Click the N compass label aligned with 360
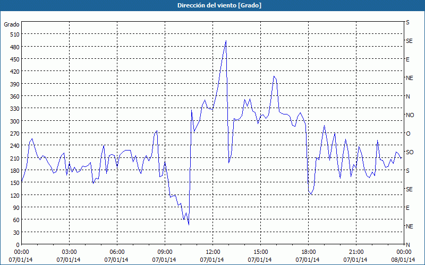Screen dimensions: 425x265 pyautogui.click(x=407, y=96)
